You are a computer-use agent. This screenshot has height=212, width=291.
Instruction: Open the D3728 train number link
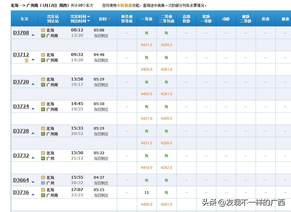coord(21,131)
